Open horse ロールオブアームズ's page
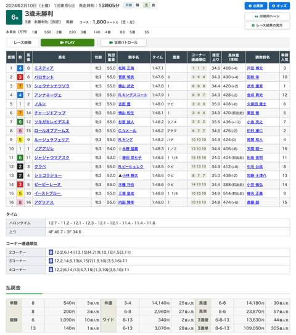The height and width of the screenshot is (335, 296). (x=52, y=131)
